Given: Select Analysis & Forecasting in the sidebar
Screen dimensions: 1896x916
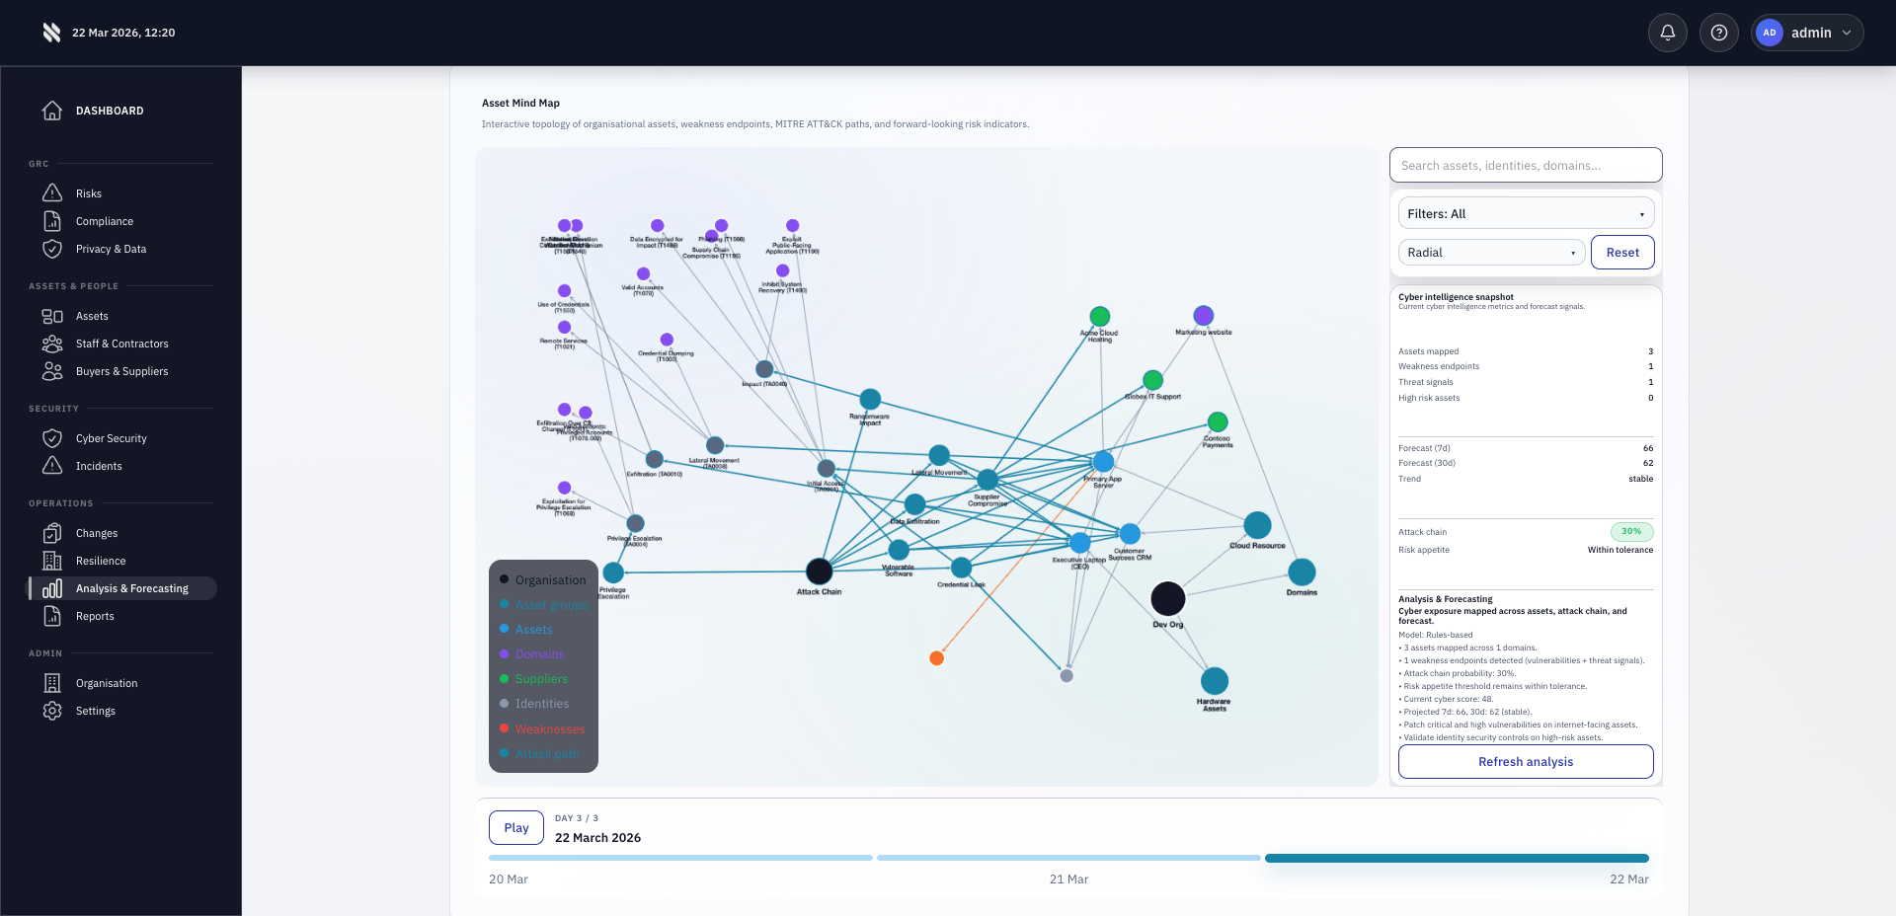Looking at the screenshot, I should coord(132,587).
